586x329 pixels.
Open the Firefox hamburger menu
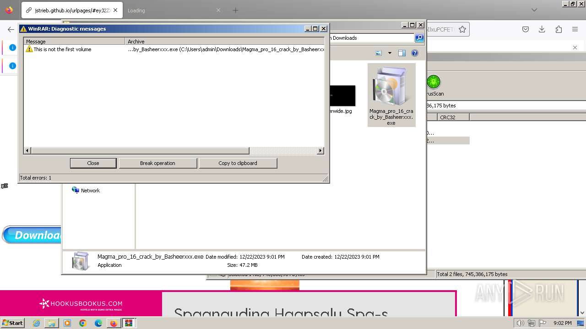(575, 29)
